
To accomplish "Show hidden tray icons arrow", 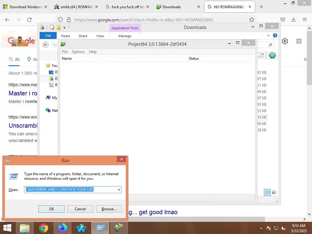I will (x=261, y=228).
